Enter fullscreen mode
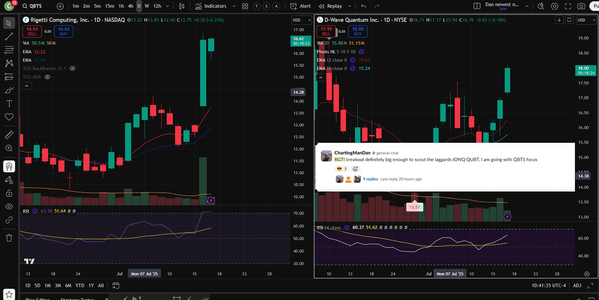 [x=568, y=6]
